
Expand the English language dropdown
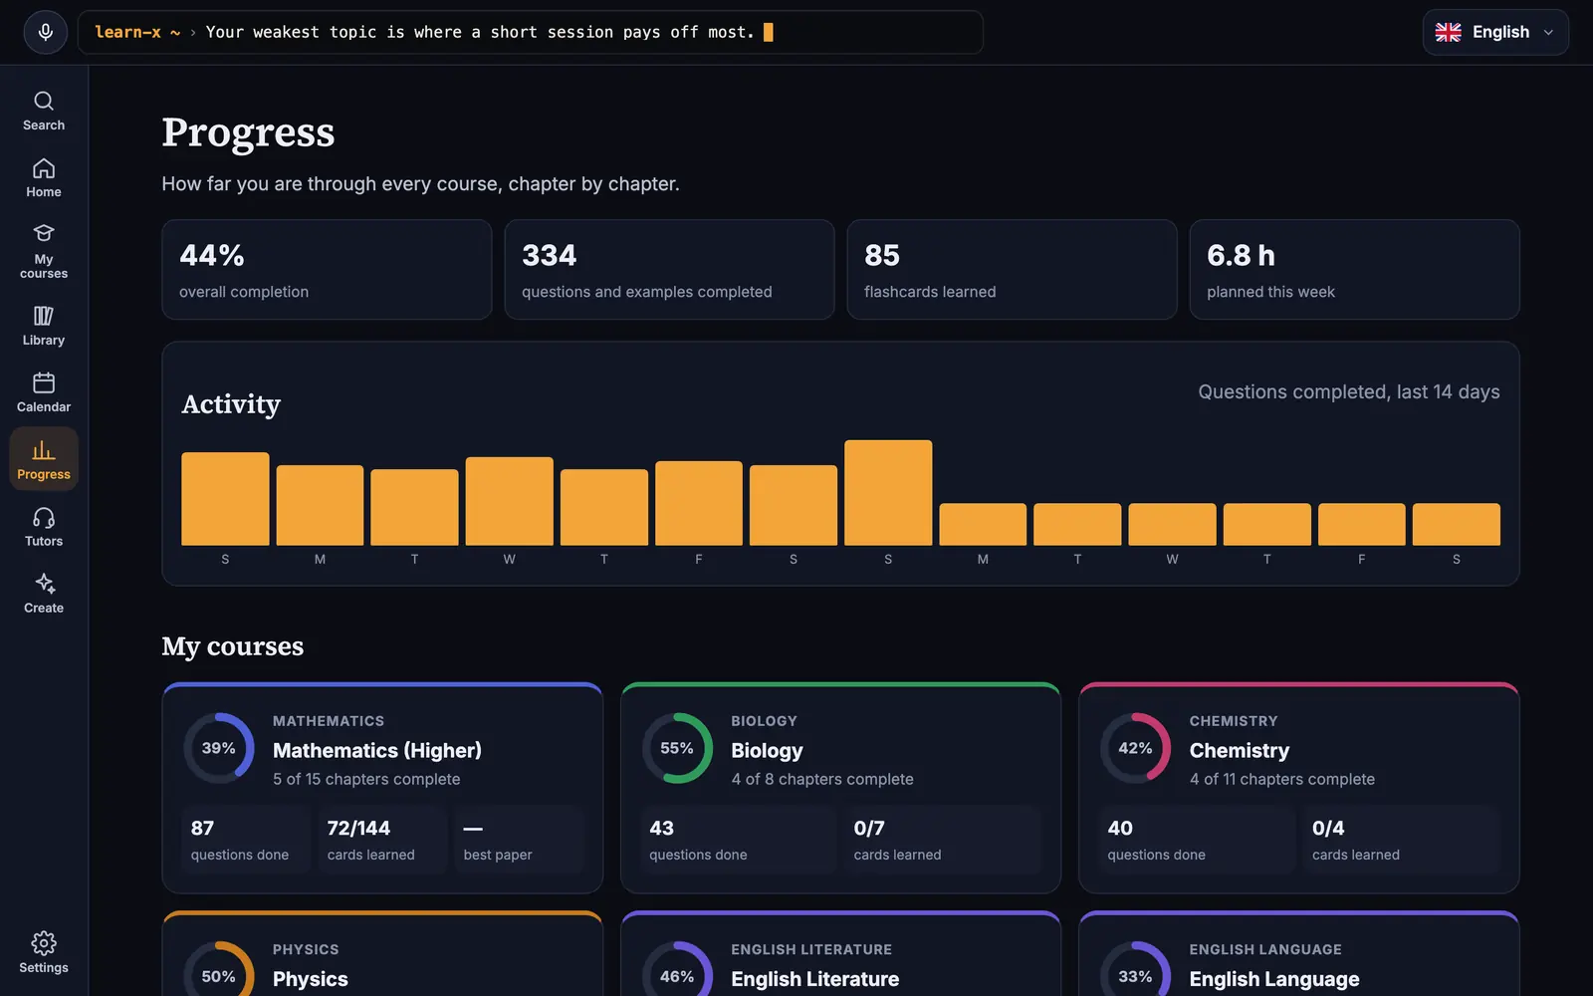1495,32
